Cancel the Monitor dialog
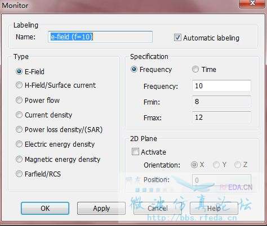The width and height of the screenshot is (267, 226). [x=158, y=208]
